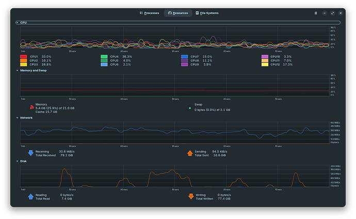Screen dimensions: 356x219
Task: Click the blue Receiving arrow icon
Action: click(x=30, y=153)
